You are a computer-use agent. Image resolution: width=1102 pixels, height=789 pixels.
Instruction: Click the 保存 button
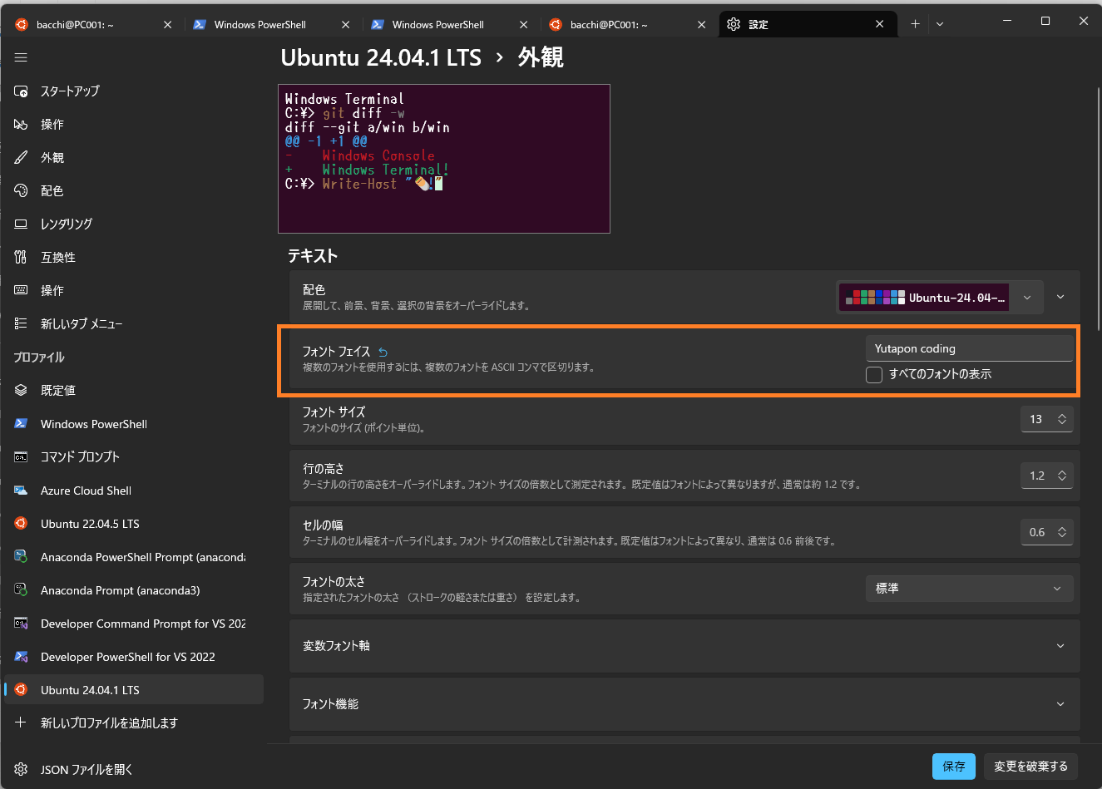click(x=954, y=766)
